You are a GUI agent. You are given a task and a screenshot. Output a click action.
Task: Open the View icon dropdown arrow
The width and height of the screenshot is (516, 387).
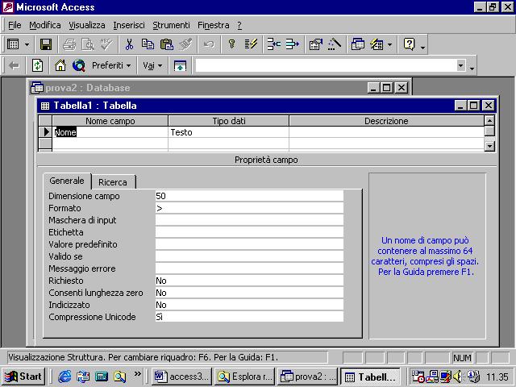[27, 44]
